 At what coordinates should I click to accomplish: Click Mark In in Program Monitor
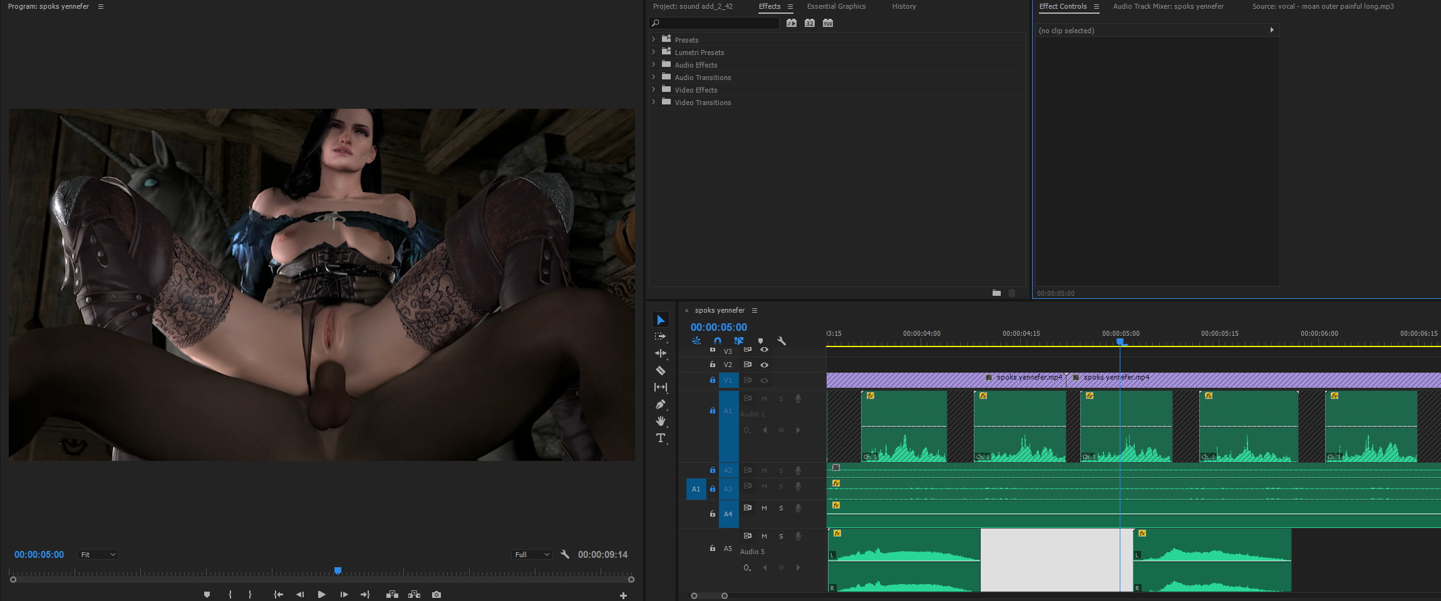coord(230,594)
